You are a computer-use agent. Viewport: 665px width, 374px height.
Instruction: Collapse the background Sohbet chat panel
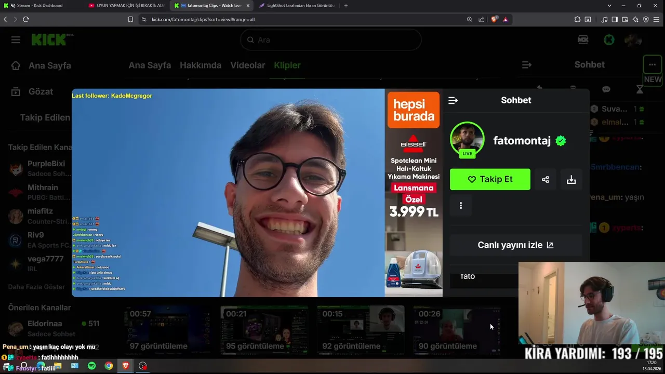coord(527,65)
